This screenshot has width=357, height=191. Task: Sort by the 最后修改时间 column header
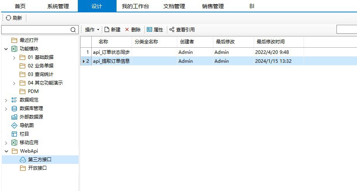click(270, 42)
